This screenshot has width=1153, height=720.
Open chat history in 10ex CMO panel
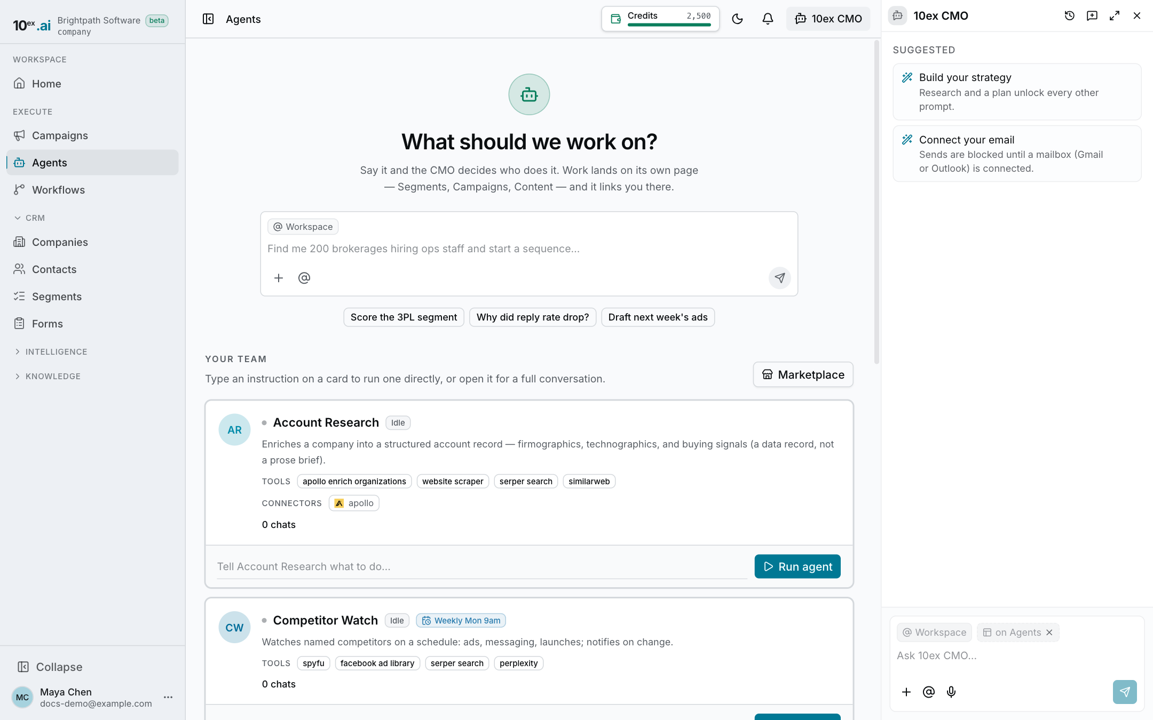pyautogui.click(x=1070, y=16)
